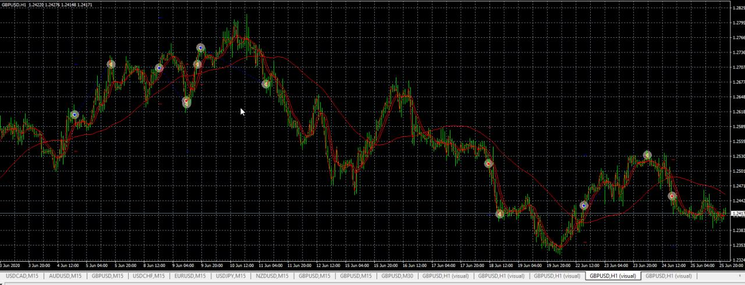This screenshot has height=285, width=745.
Task: Select the NZDUSD,M15 chart tab
Action: pyautogui.click(x=272, y=276)
